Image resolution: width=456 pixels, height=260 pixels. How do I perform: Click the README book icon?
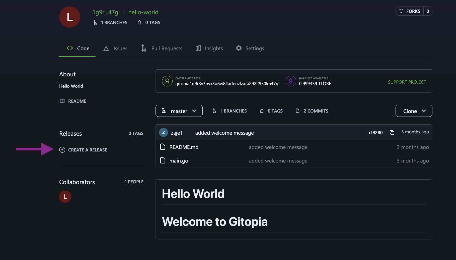pyautogui.click(x=62, y=101)
